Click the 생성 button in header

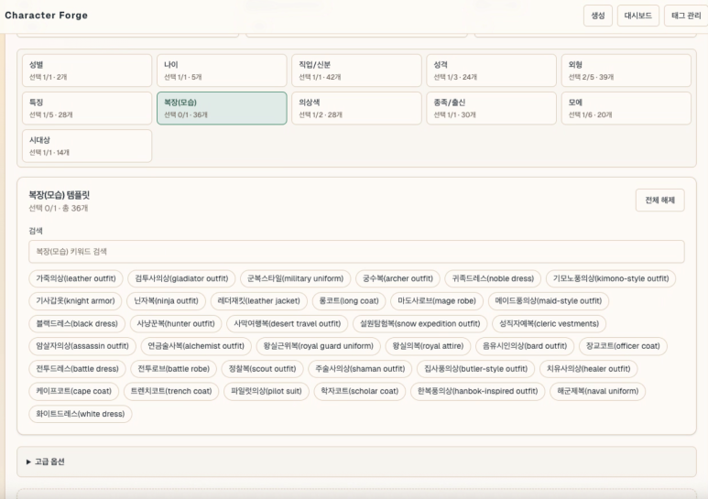click(x=598, y=16)
